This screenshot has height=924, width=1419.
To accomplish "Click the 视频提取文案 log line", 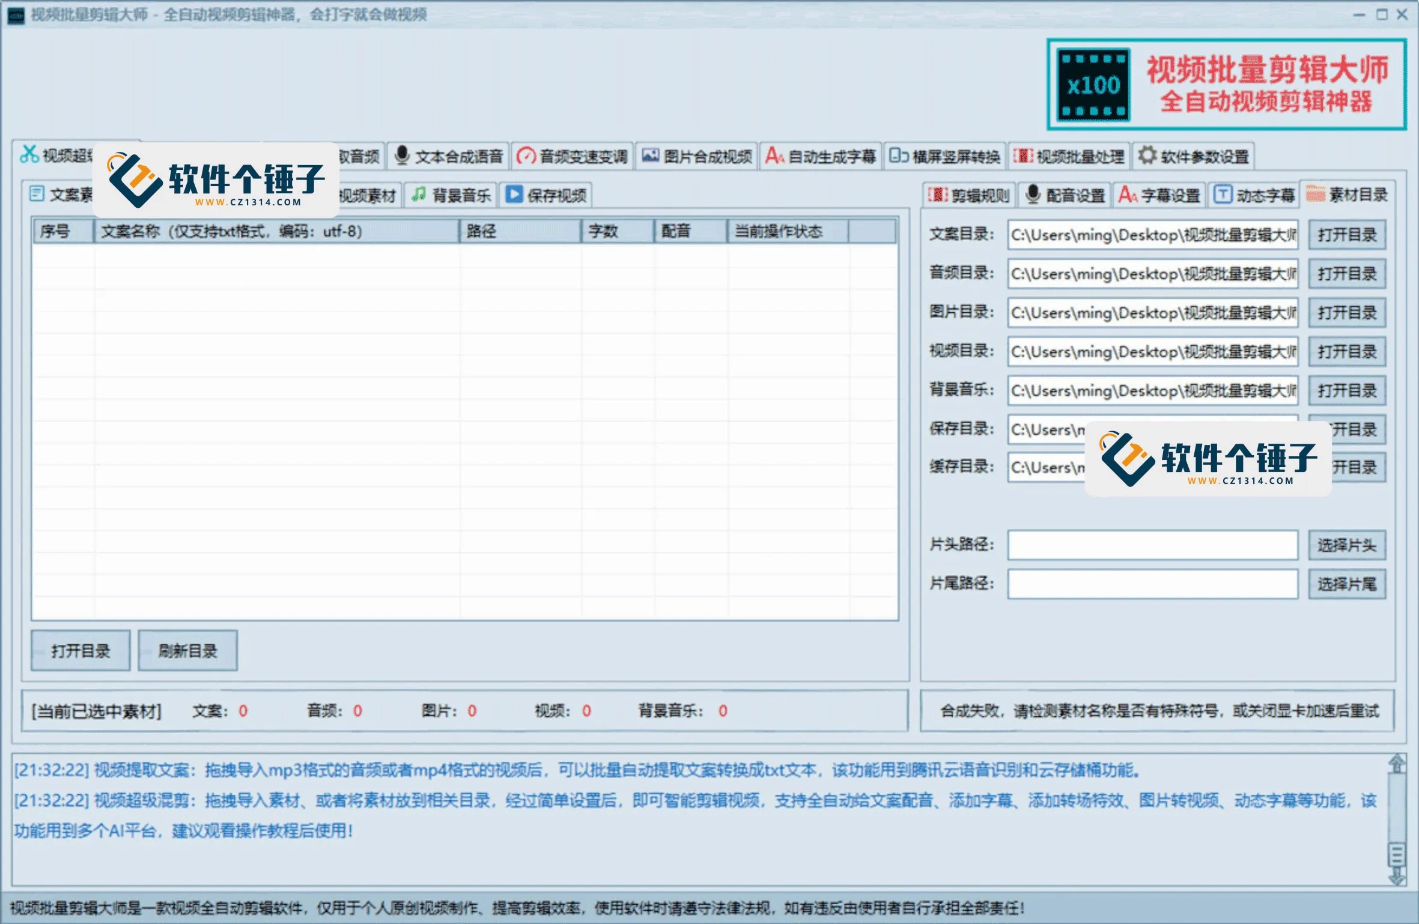I will click(577, 770).
